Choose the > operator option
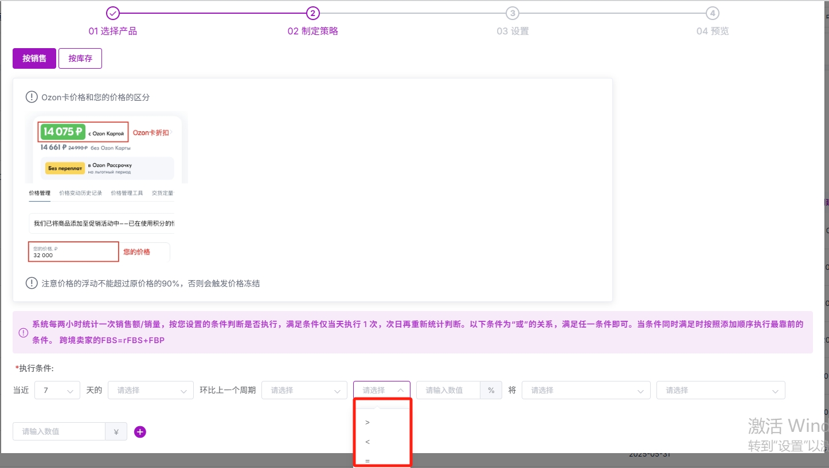The image size is (829, 468). click(382, 422)
